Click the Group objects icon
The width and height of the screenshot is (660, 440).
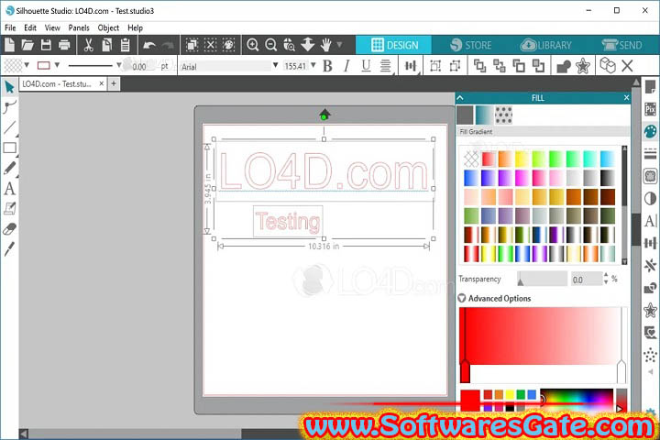[x=435, y=66]
